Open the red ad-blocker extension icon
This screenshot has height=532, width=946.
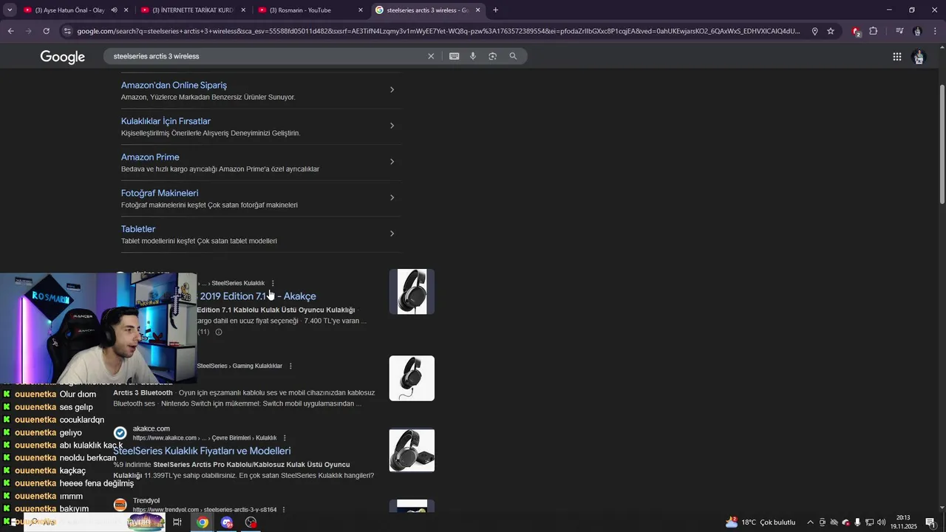[856, 31]
